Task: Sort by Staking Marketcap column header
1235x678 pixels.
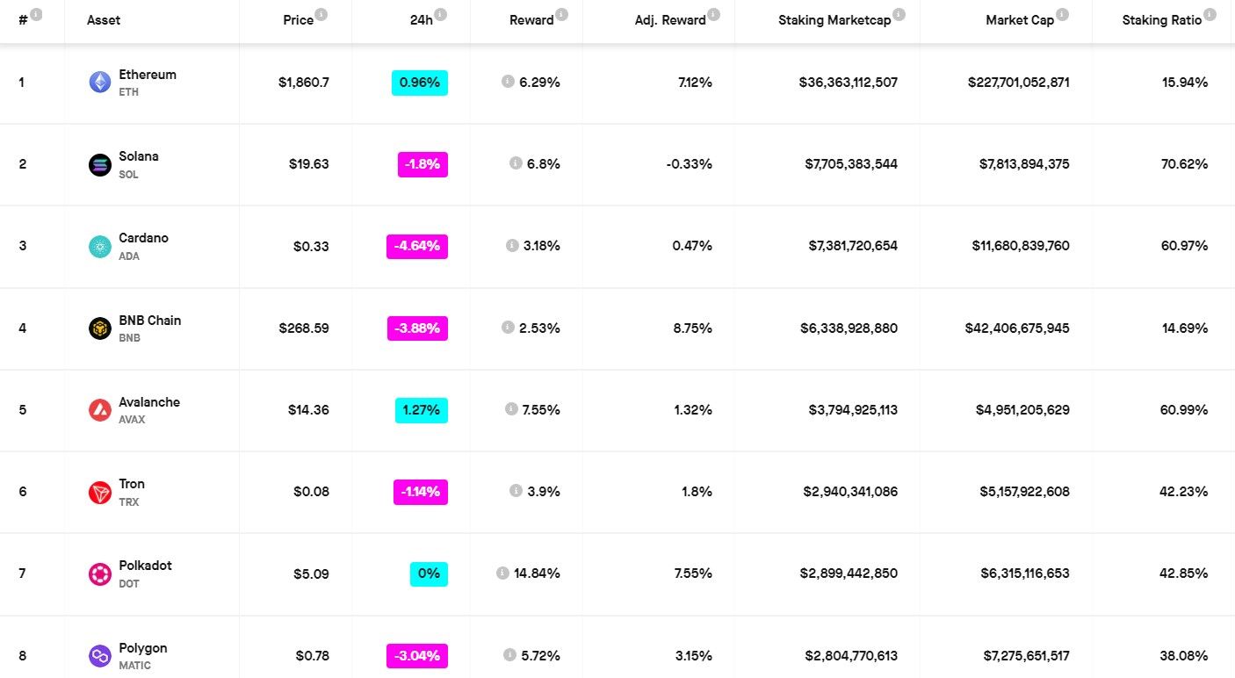Action: point(834,20)
